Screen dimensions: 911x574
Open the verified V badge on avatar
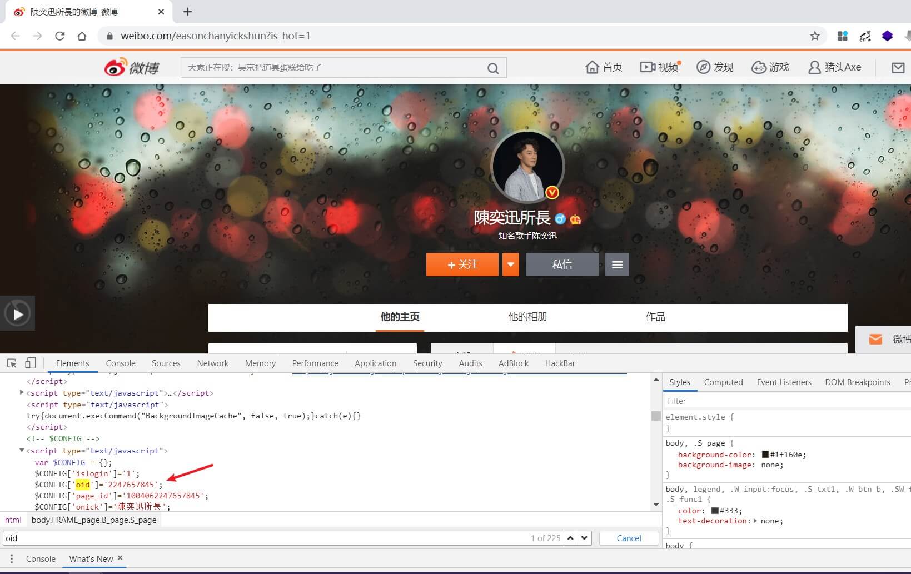coord(552,193)
